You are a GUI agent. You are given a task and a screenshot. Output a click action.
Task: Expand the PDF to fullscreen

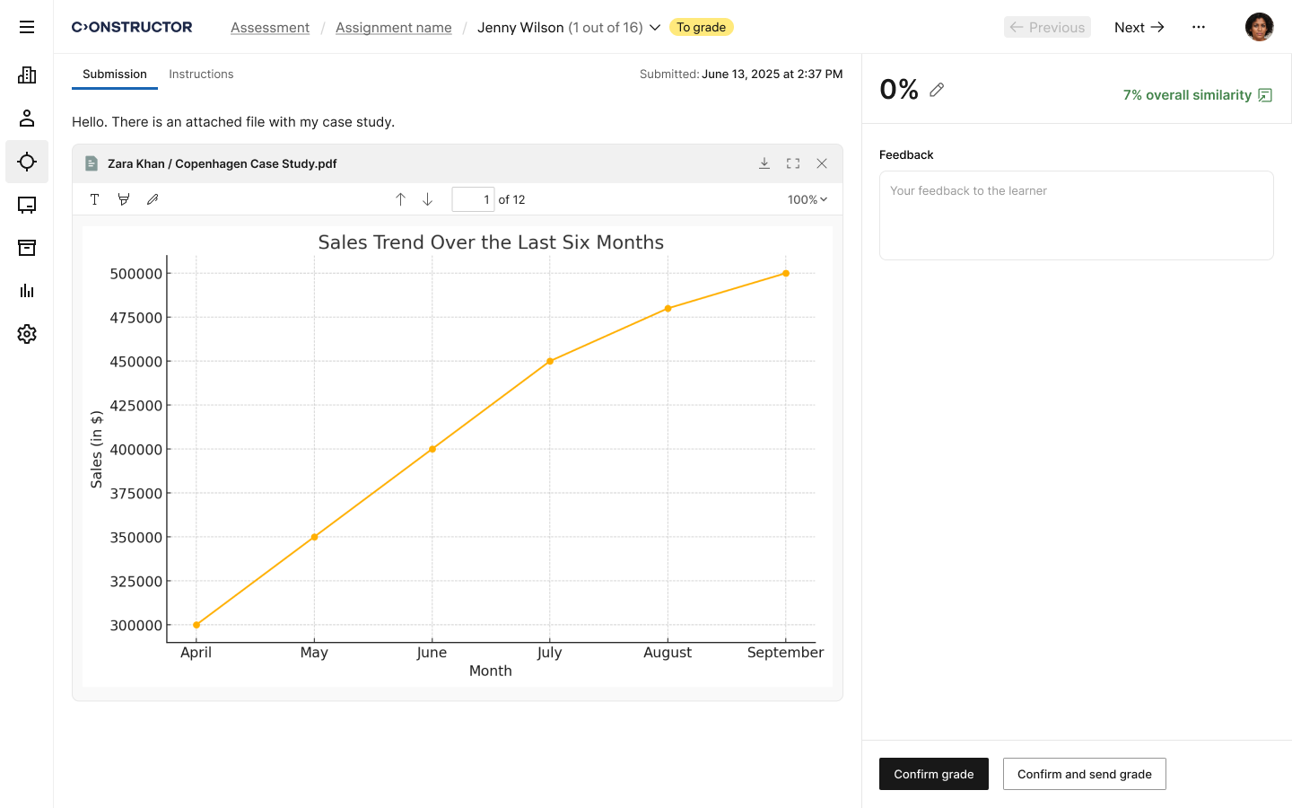(793, 163)
